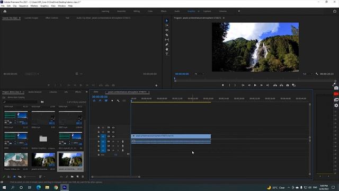Click the Extract button in the Program monitor
Screen dimensions: 339x191
(281, 85)
